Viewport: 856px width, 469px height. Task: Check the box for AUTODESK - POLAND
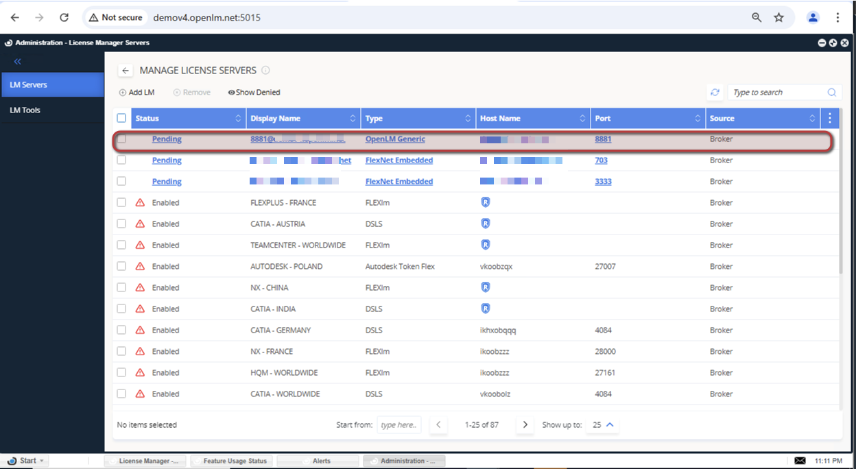[121, 267]
